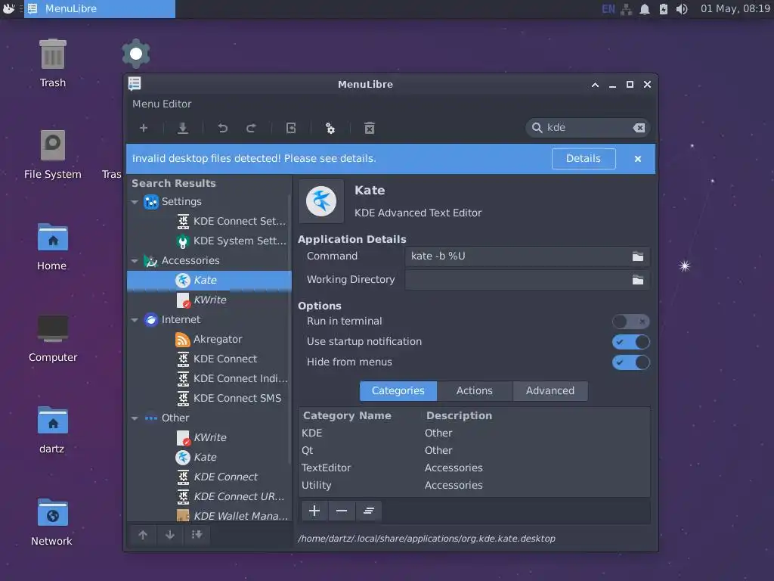This screenshot has width=774, height=581.
Task: Click the Revert launcher toolbar icon
Action: point(291,129)
